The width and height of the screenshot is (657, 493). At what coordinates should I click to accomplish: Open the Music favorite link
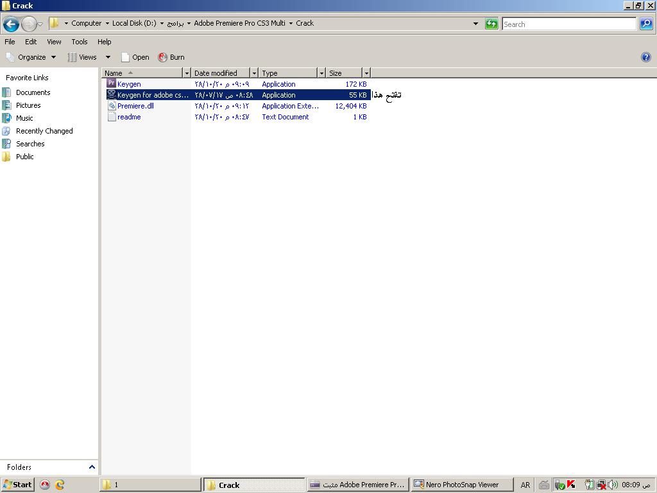pos(24,118)
